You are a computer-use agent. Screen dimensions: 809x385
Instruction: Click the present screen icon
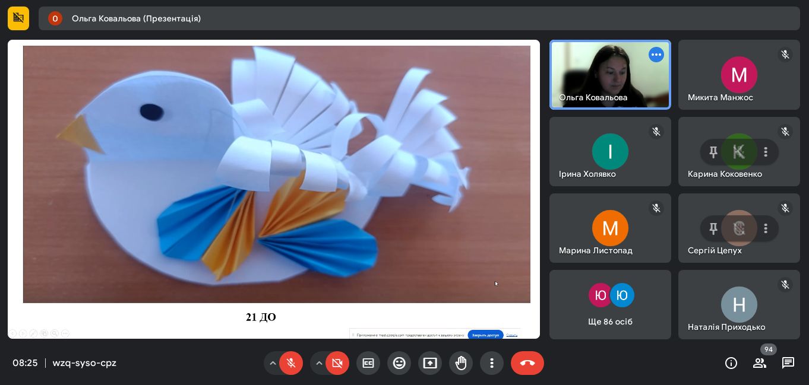(430, 363)
